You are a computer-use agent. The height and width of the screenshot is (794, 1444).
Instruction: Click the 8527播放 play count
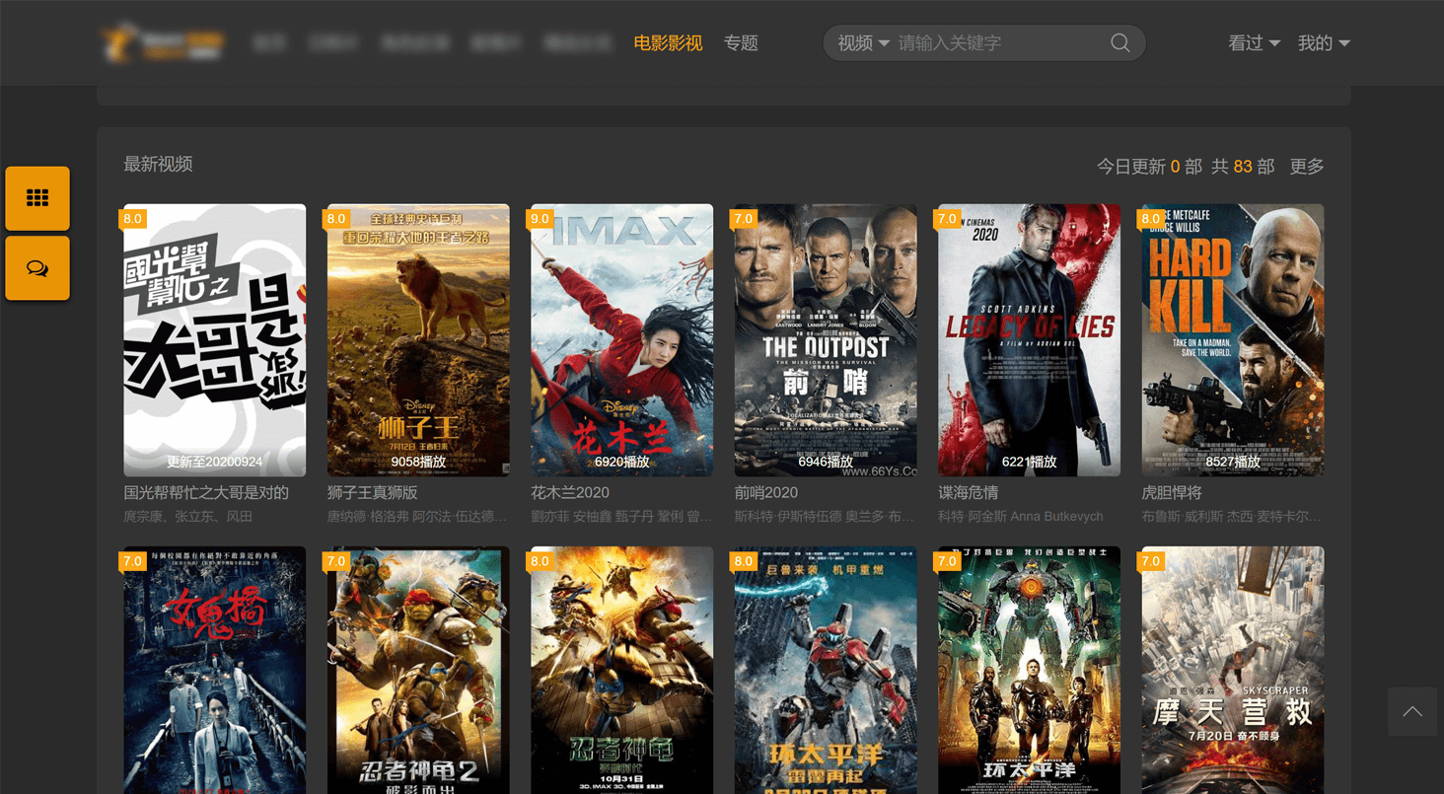click(1233, 462)
